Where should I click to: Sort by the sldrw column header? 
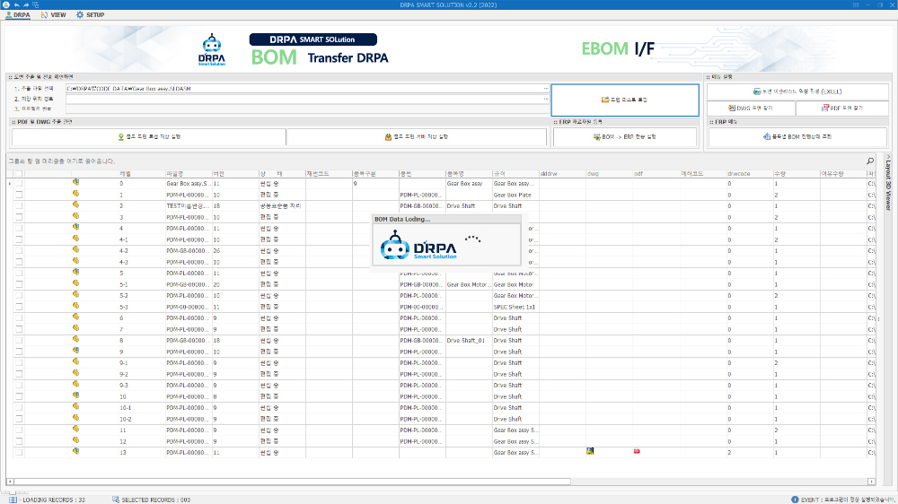562,173
